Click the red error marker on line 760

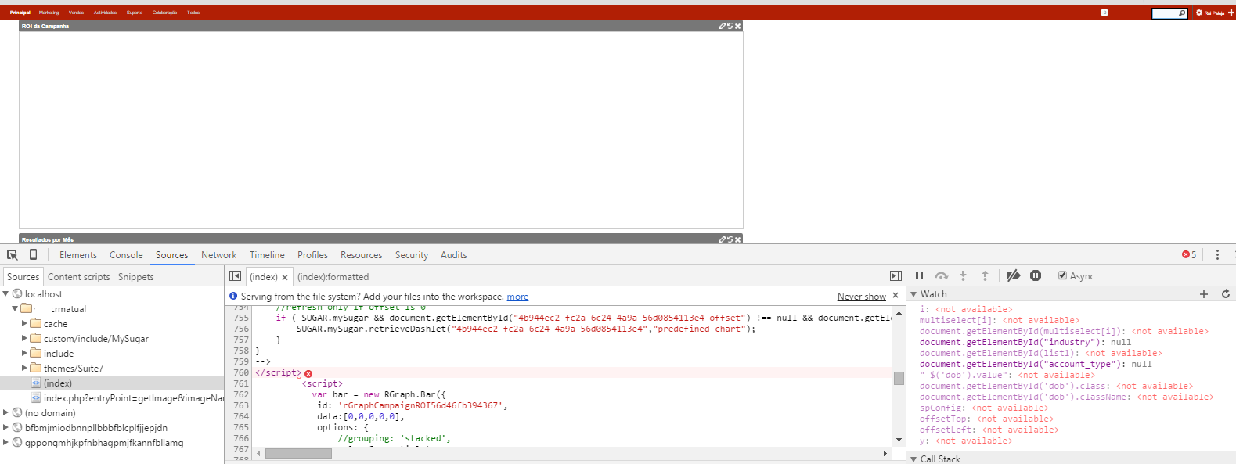click(x=308, y=374)
